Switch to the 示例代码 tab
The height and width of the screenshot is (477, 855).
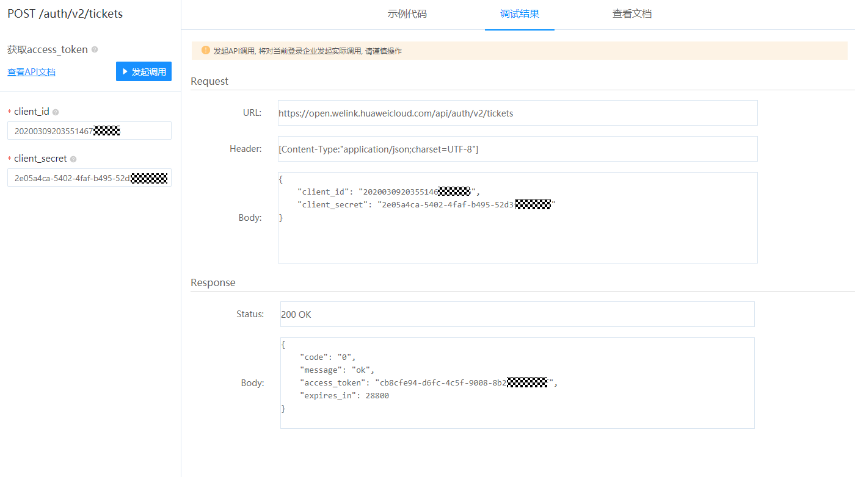click(x=407, y=13)
